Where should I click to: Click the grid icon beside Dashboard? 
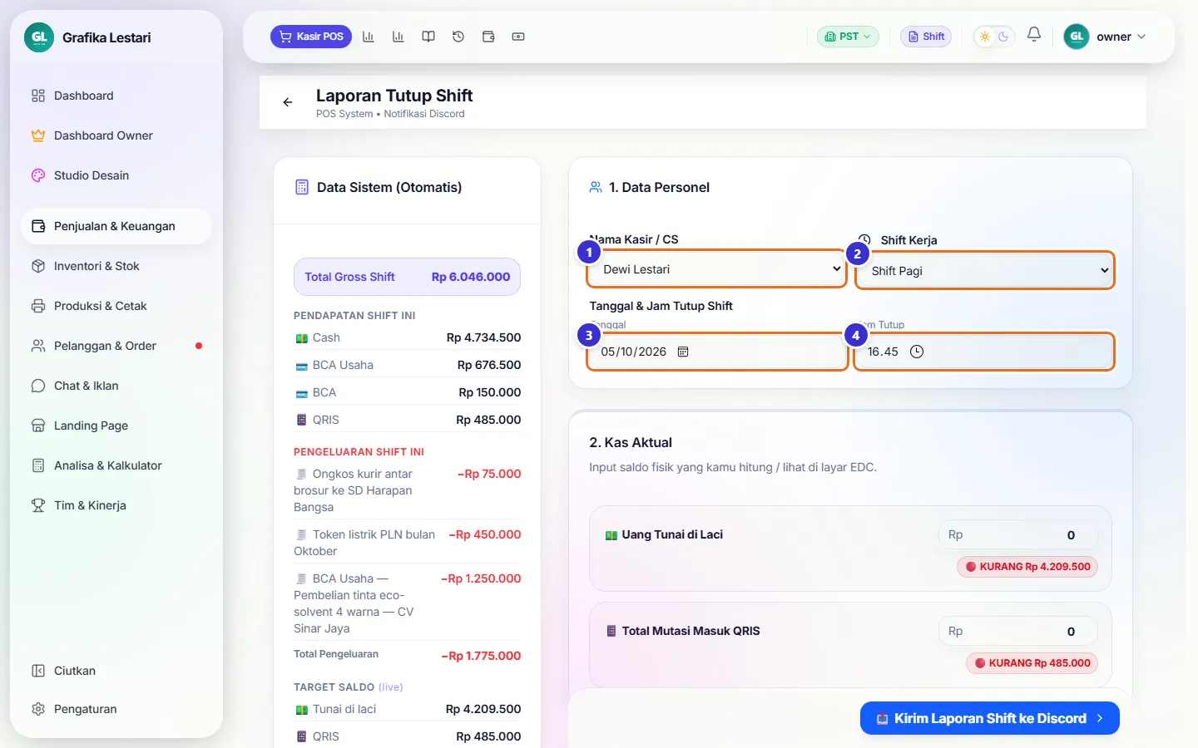point(38,96)
